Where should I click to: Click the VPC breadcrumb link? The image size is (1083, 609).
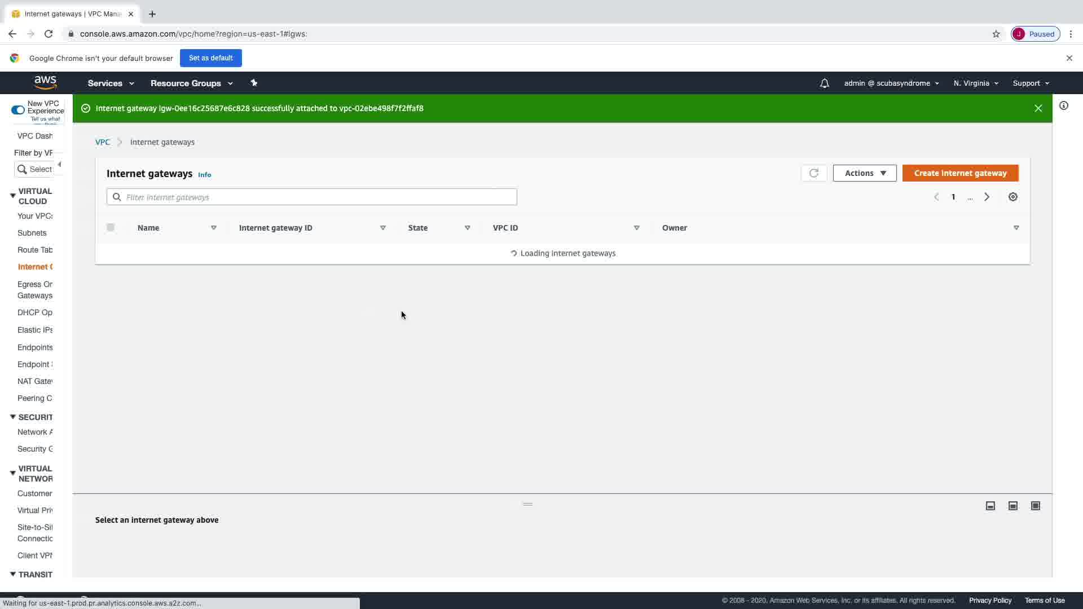(103, 142)
